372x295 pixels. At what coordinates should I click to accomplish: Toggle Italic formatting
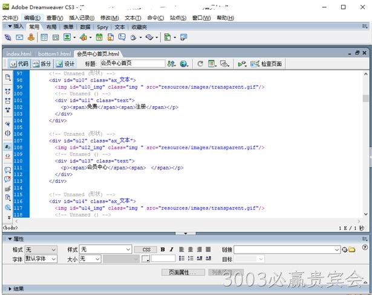(x=172, y=249)
